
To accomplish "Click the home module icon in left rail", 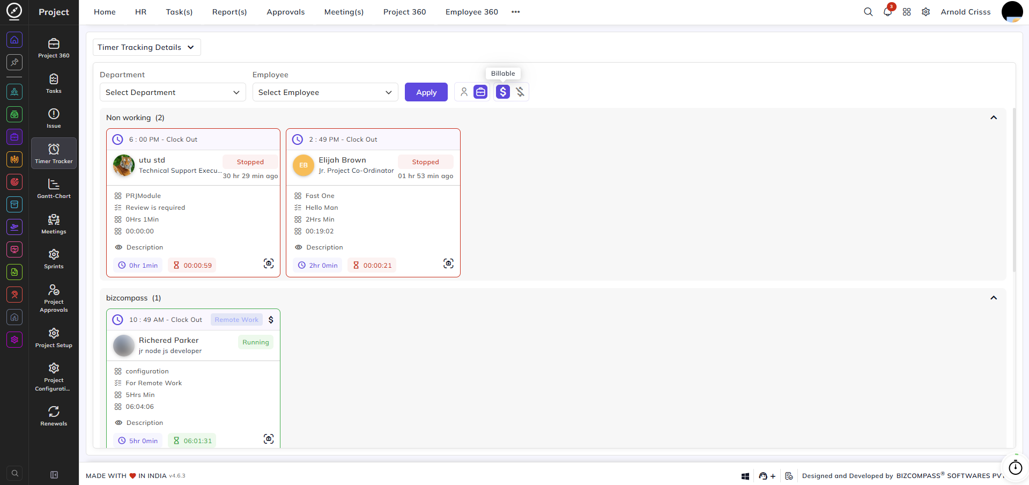I will 14,40.
